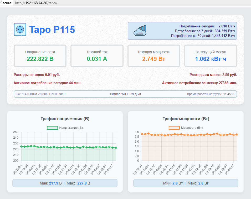
Task: Click the 00:44:17 label on power chart
Action: (x=230, y=170)
